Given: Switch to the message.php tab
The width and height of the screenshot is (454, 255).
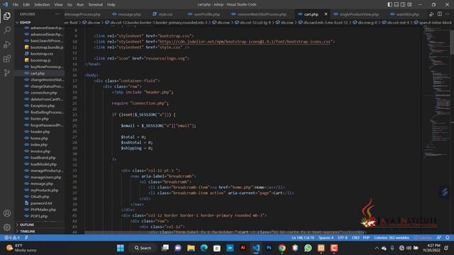Looking at the screenshot, I should (126, 14).
